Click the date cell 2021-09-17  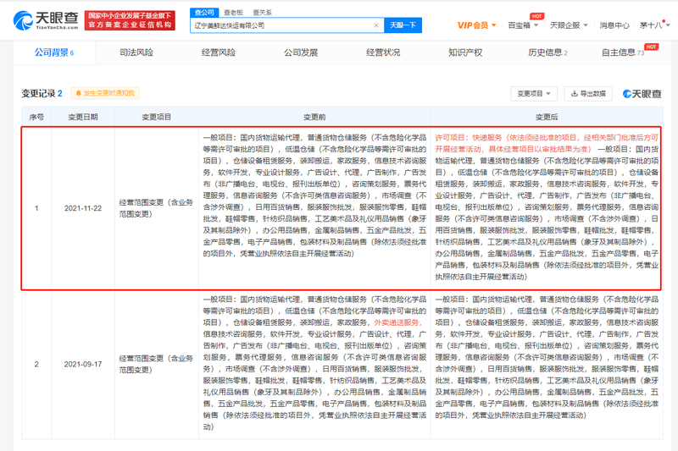pos(83,364)
